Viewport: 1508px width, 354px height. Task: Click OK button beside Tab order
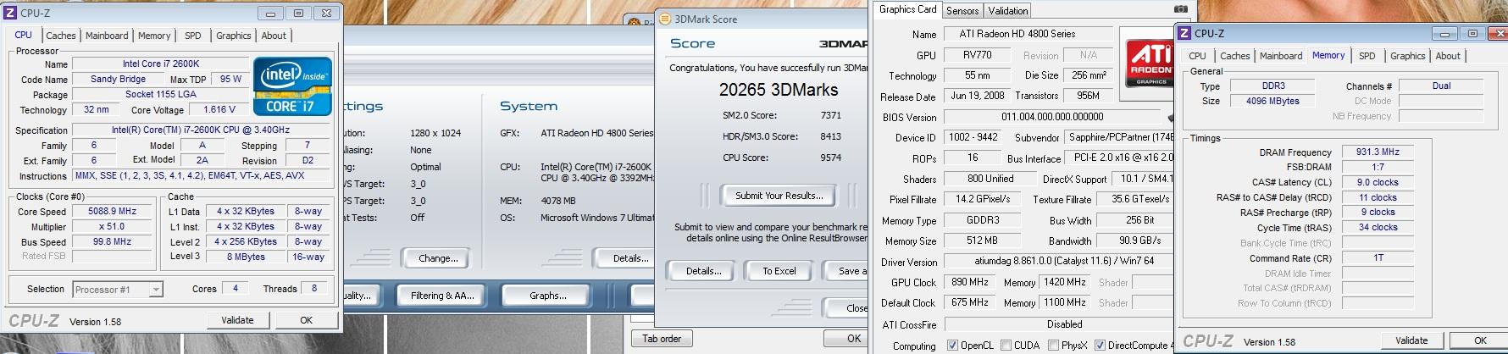click(847, 339)
